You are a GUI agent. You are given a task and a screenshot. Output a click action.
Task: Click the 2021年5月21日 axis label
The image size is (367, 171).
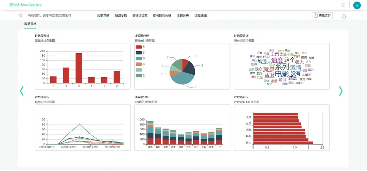(68, 147)
